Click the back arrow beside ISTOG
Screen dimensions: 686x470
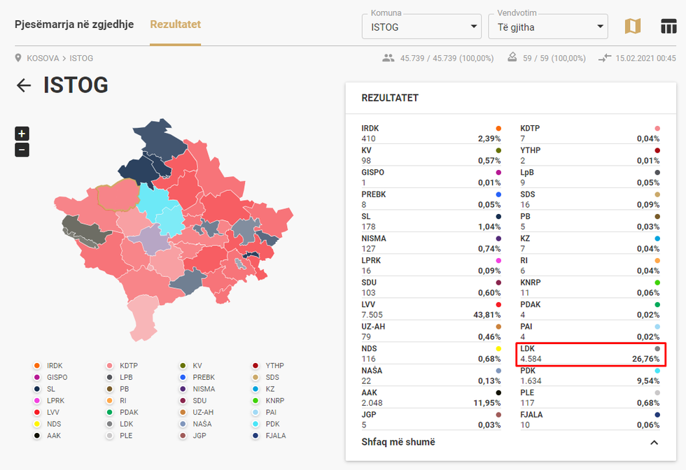[24, 85]
